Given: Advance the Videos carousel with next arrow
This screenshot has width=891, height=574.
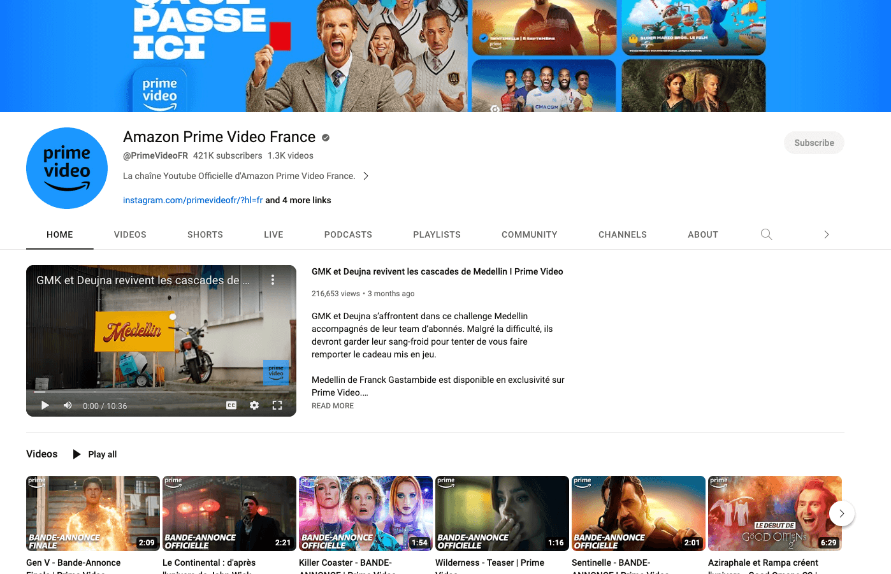Looking at the screenshot, I should [842, 513].
